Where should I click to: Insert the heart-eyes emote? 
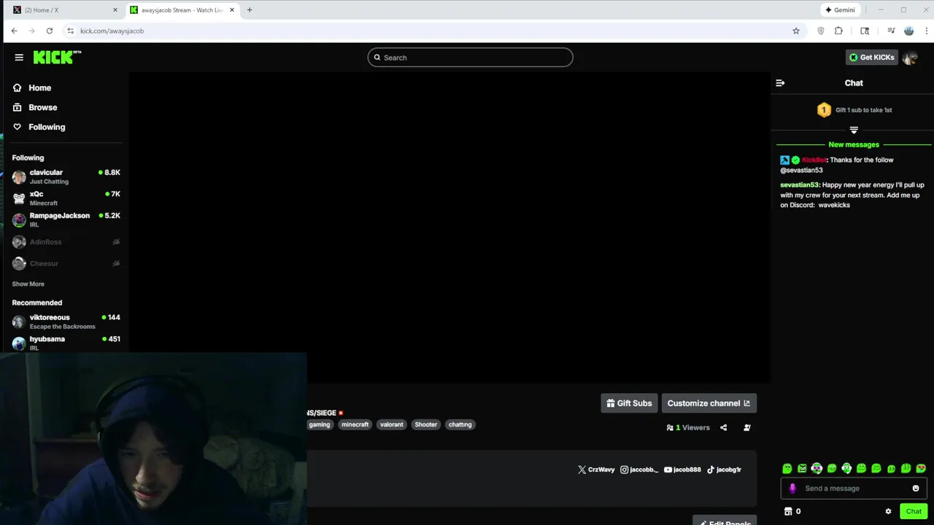(x=921, y=469)
